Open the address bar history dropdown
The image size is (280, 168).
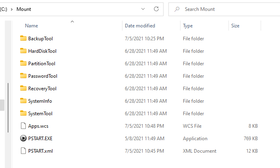pyautogui.click(x=143, y=9)
